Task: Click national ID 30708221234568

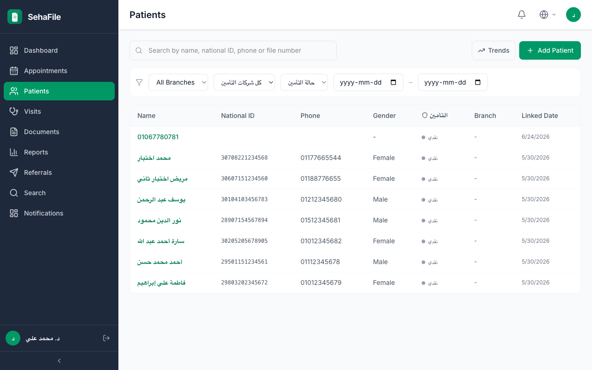Action: (x=244, y=158)
